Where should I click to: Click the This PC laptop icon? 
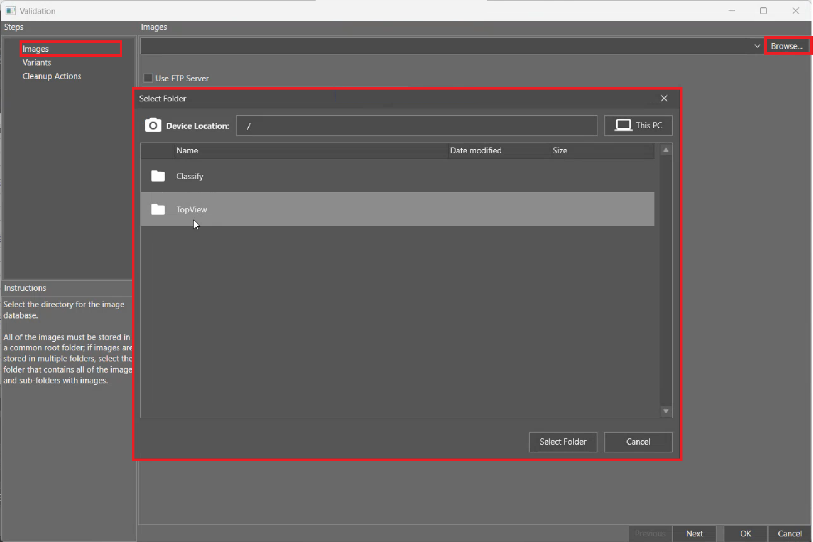click(x=623, y=125)
